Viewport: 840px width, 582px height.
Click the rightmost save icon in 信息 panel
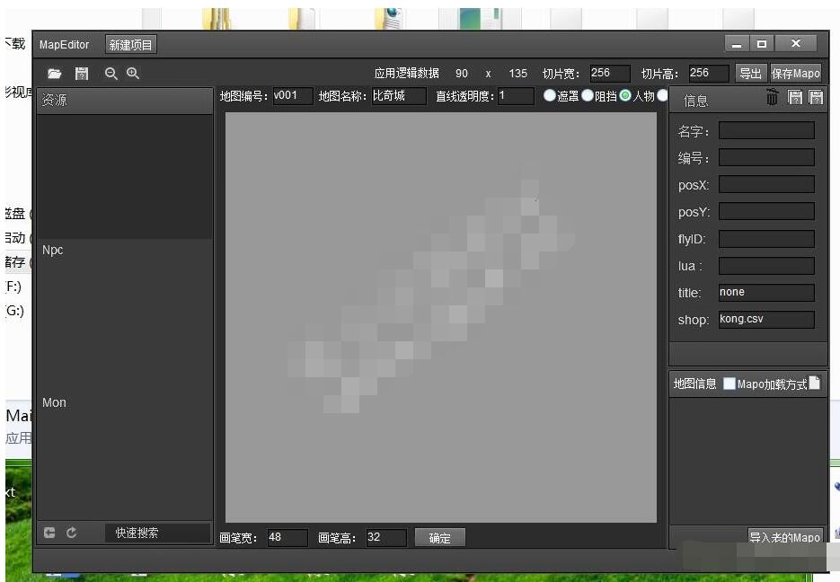tap(816, 98)
